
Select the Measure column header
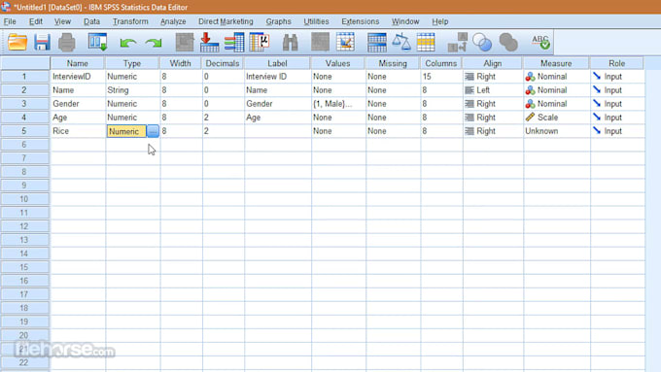556,63
